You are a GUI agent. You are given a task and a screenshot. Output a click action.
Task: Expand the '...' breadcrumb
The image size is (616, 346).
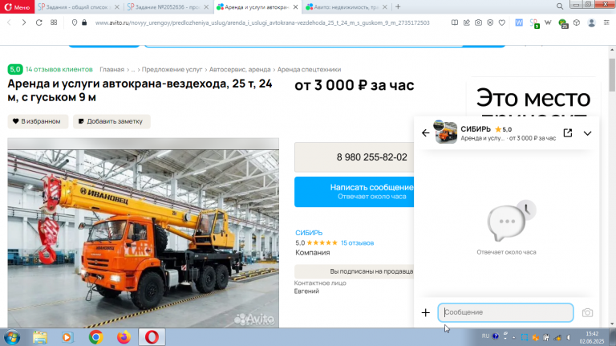(x=133, y=70)
